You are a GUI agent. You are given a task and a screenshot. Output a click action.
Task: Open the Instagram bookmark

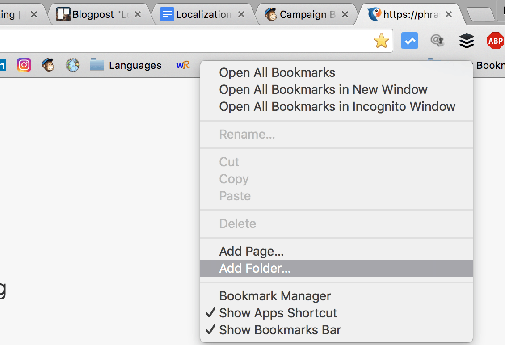coord(24,65)
